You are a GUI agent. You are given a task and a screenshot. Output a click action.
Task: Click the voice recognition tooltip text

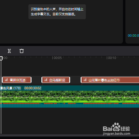point(57,12)
